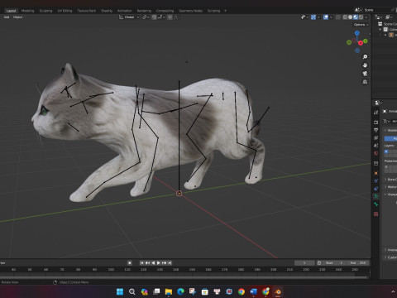
Task: Click the blue Z axis on navigation gizmo
Action: pos(357,33)
